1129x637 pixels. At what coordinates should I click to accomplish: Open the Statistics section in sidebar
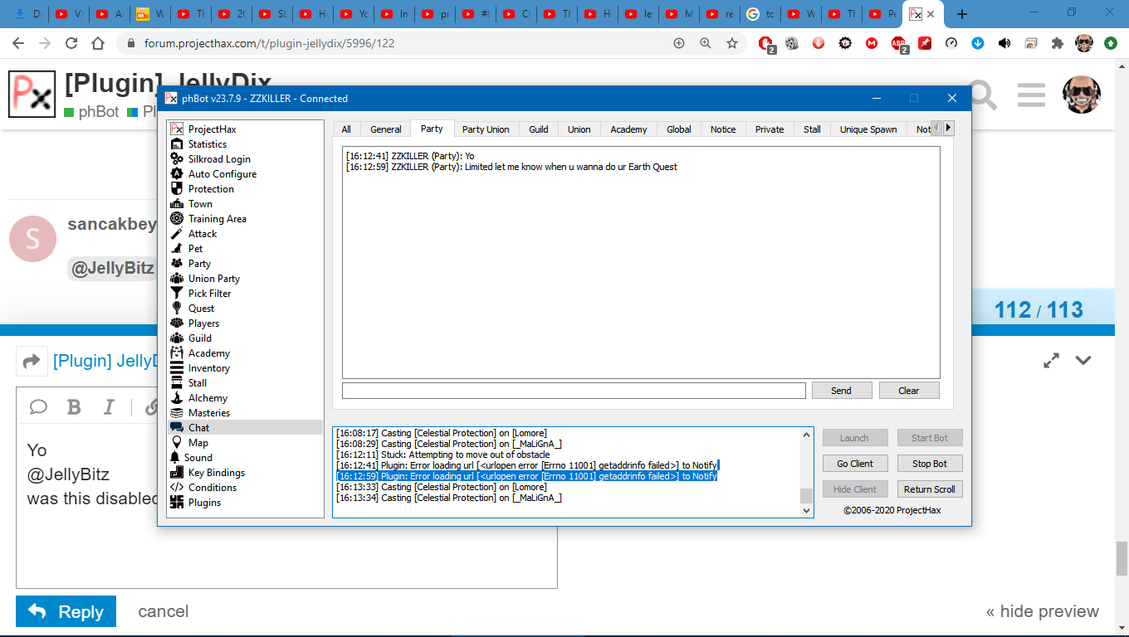(207, 144)
